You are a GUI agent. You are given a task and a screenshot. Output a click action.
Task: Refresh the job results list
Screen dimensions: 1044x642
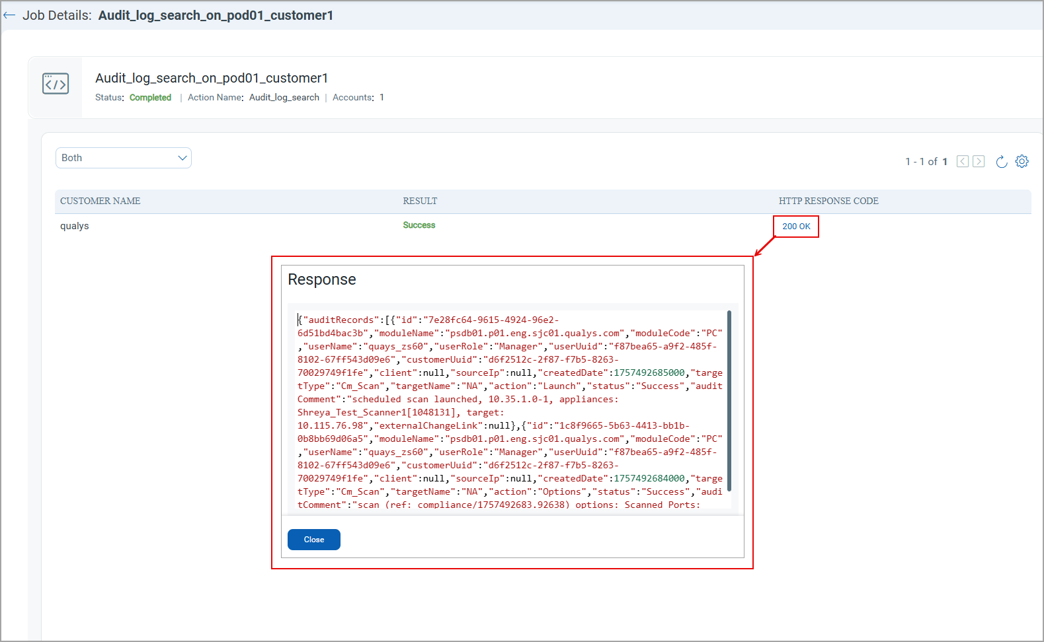(x=1002, y=161)
